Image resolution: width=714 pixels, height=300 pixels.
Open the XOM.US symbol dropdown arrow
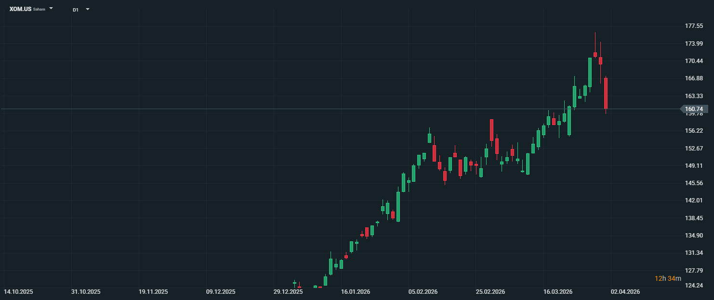point(51,9)
